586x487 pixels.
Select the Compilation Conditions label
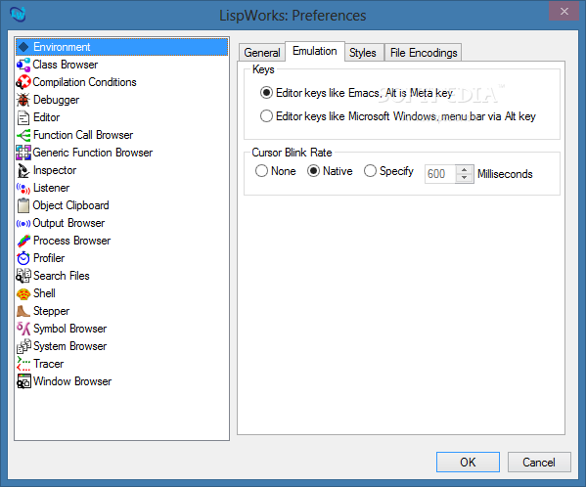[x=84, y=82]
